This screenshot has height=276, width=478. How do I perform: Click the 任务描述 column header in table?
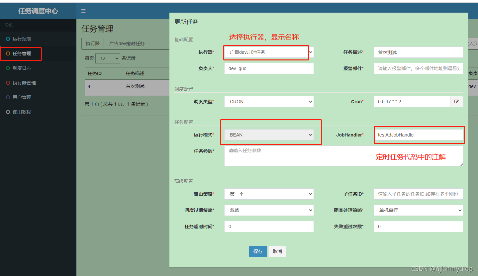click(146, 73)
